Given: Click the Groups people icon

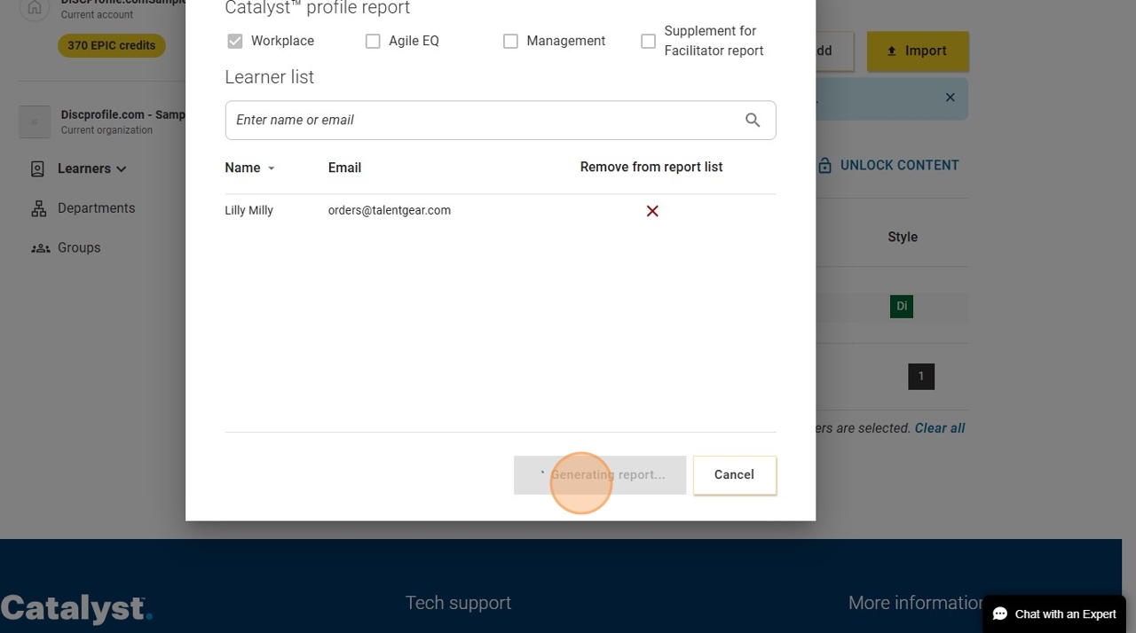Looking at the screenshot, I should pyautogui.click(x=40, y=248).
